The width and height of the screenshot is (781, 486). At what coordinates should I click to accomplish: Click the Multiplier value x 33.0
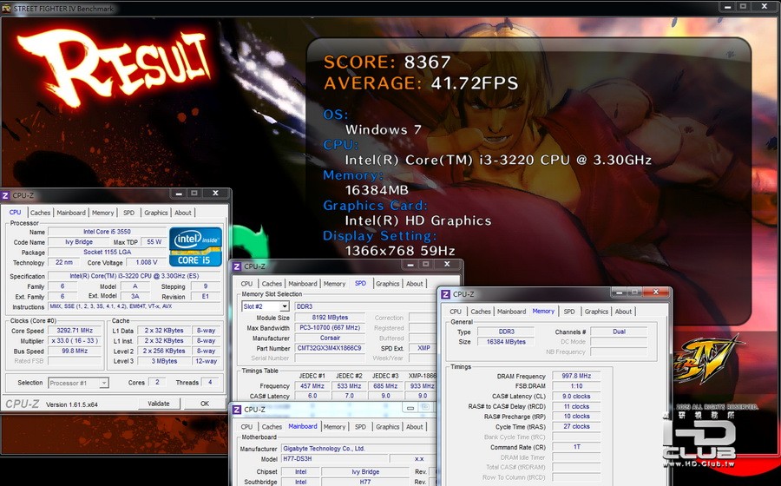(75, 341)
